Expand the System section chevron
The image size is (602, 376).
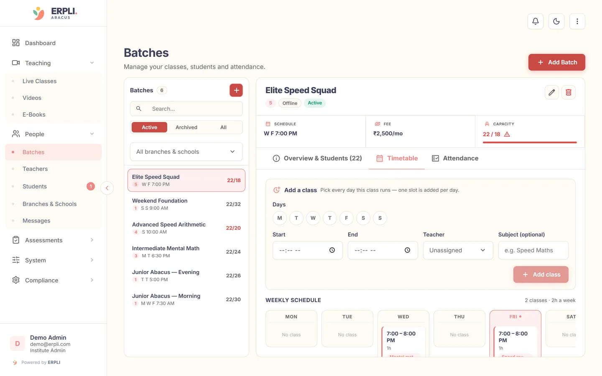pyautogui.click(x=92, y=260)
